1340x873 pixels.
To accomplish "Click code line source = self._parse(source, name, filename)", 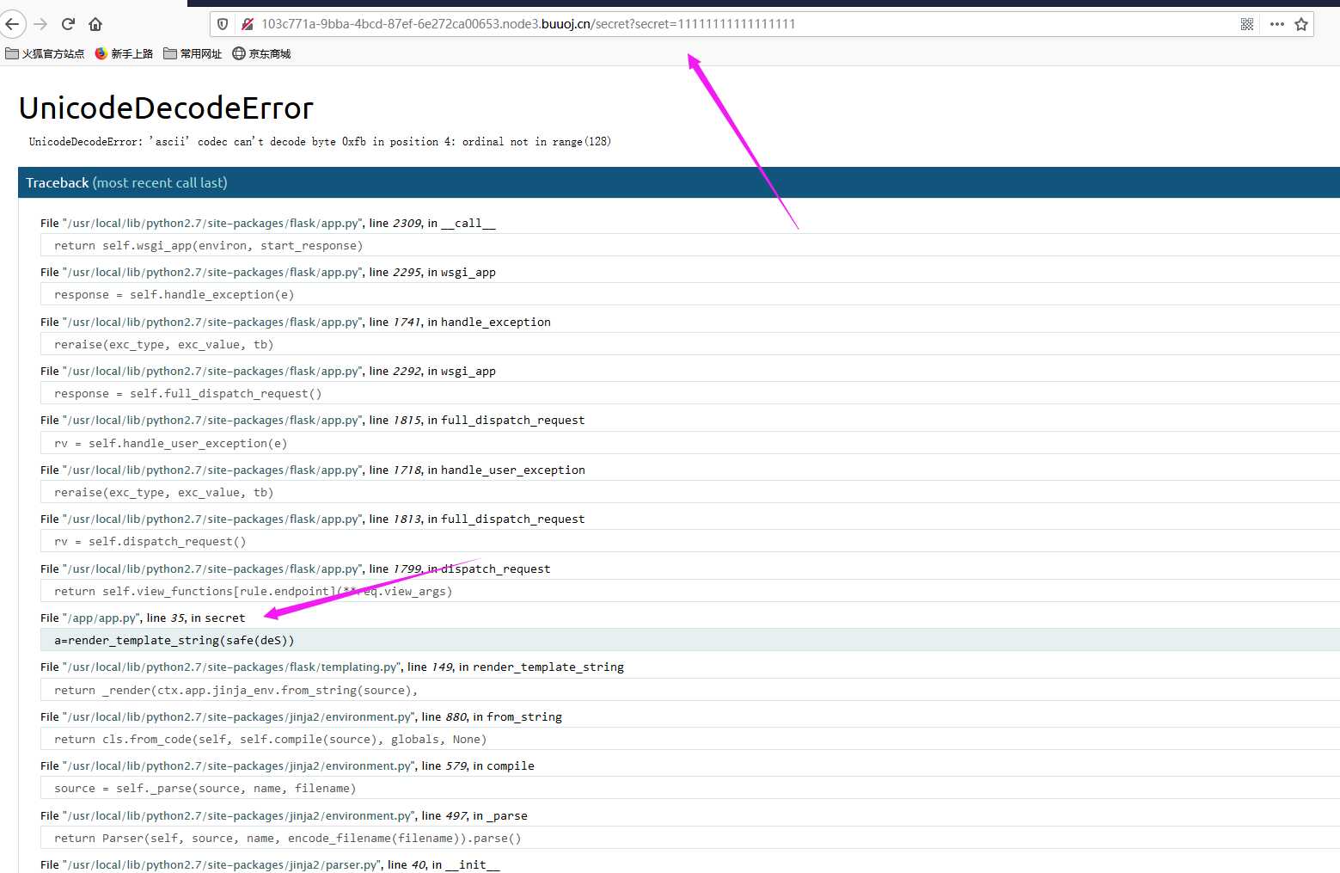I will coord(690,789).
